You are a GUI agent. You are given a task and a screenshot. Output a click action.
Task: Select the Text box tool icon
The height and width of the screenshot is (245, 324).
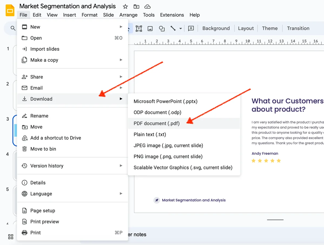point(139,29)
